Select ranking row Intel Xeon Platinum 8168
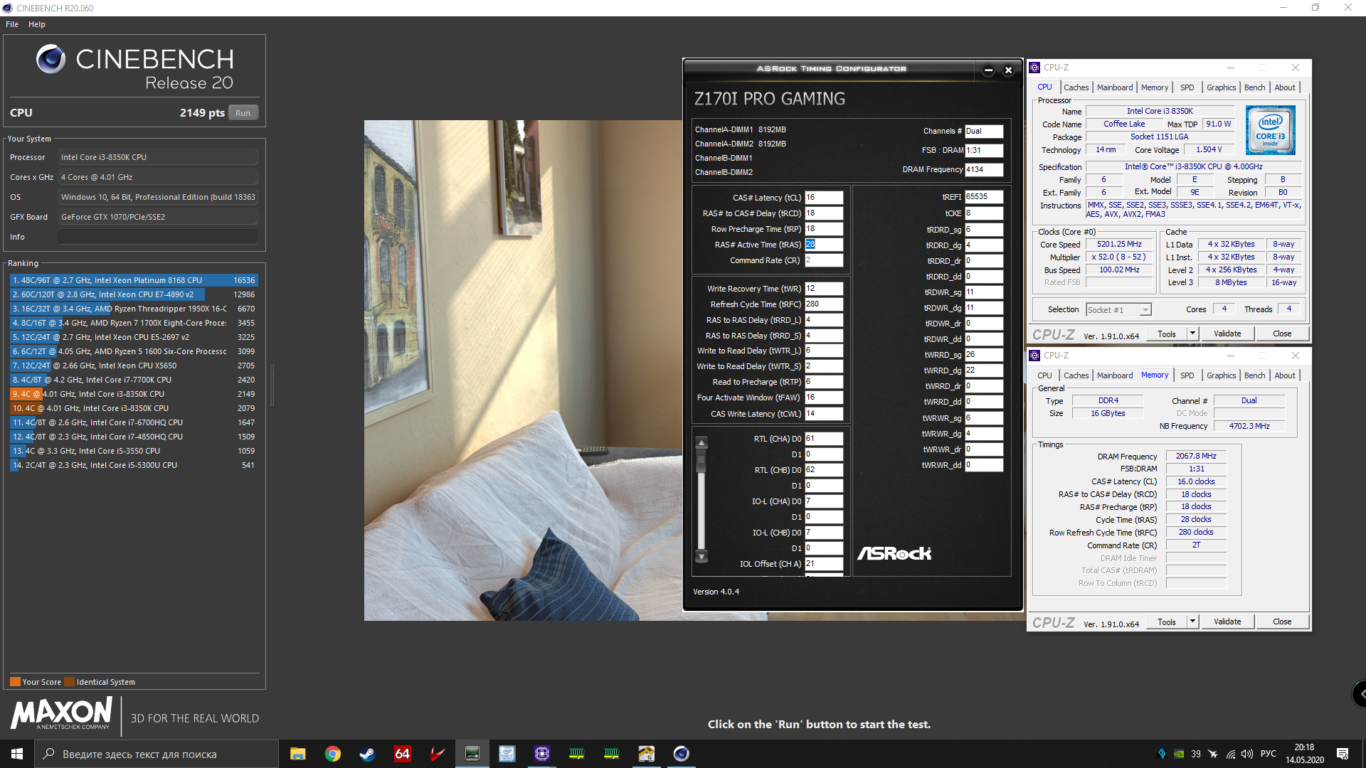This screenshot has width=1366, height=768. [134, 280]
